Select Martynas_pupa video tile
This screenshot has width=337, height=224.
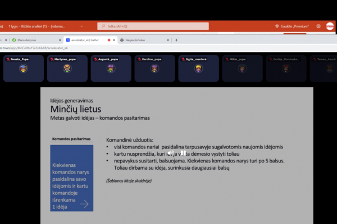click(67, 68)
